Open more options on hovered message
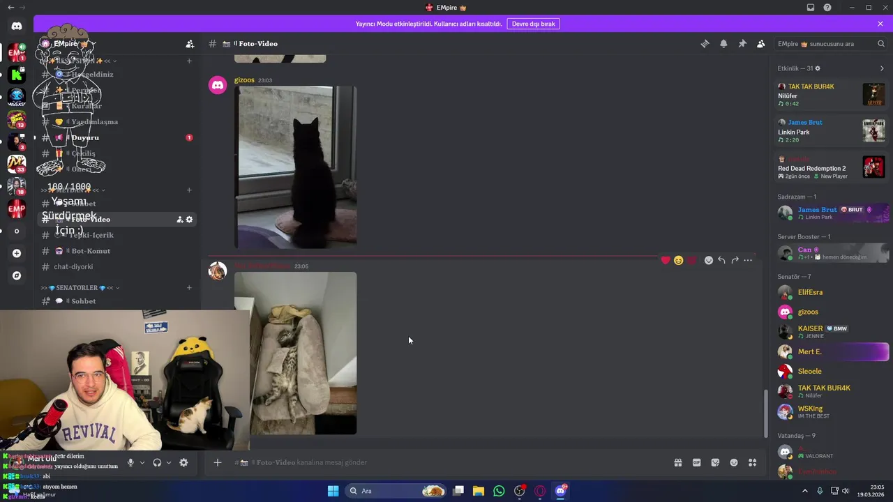 [748, 260]
